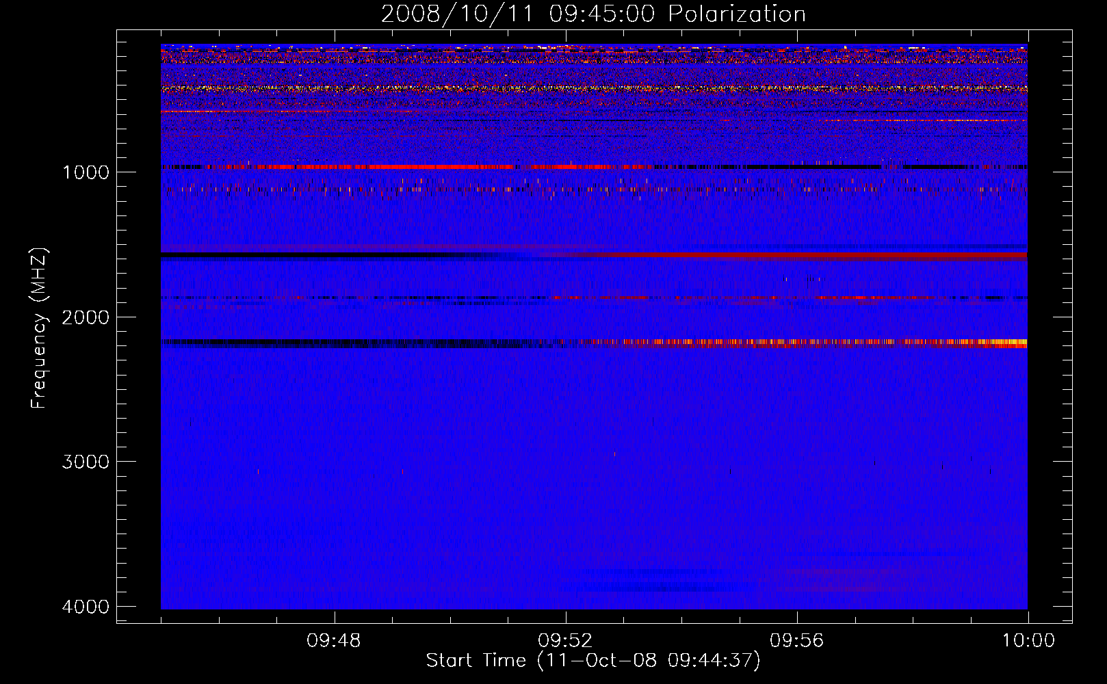
Task: Click the plot title '2008/10/11 09:45:00 Polarization'
Action: (x=593, y=14)
